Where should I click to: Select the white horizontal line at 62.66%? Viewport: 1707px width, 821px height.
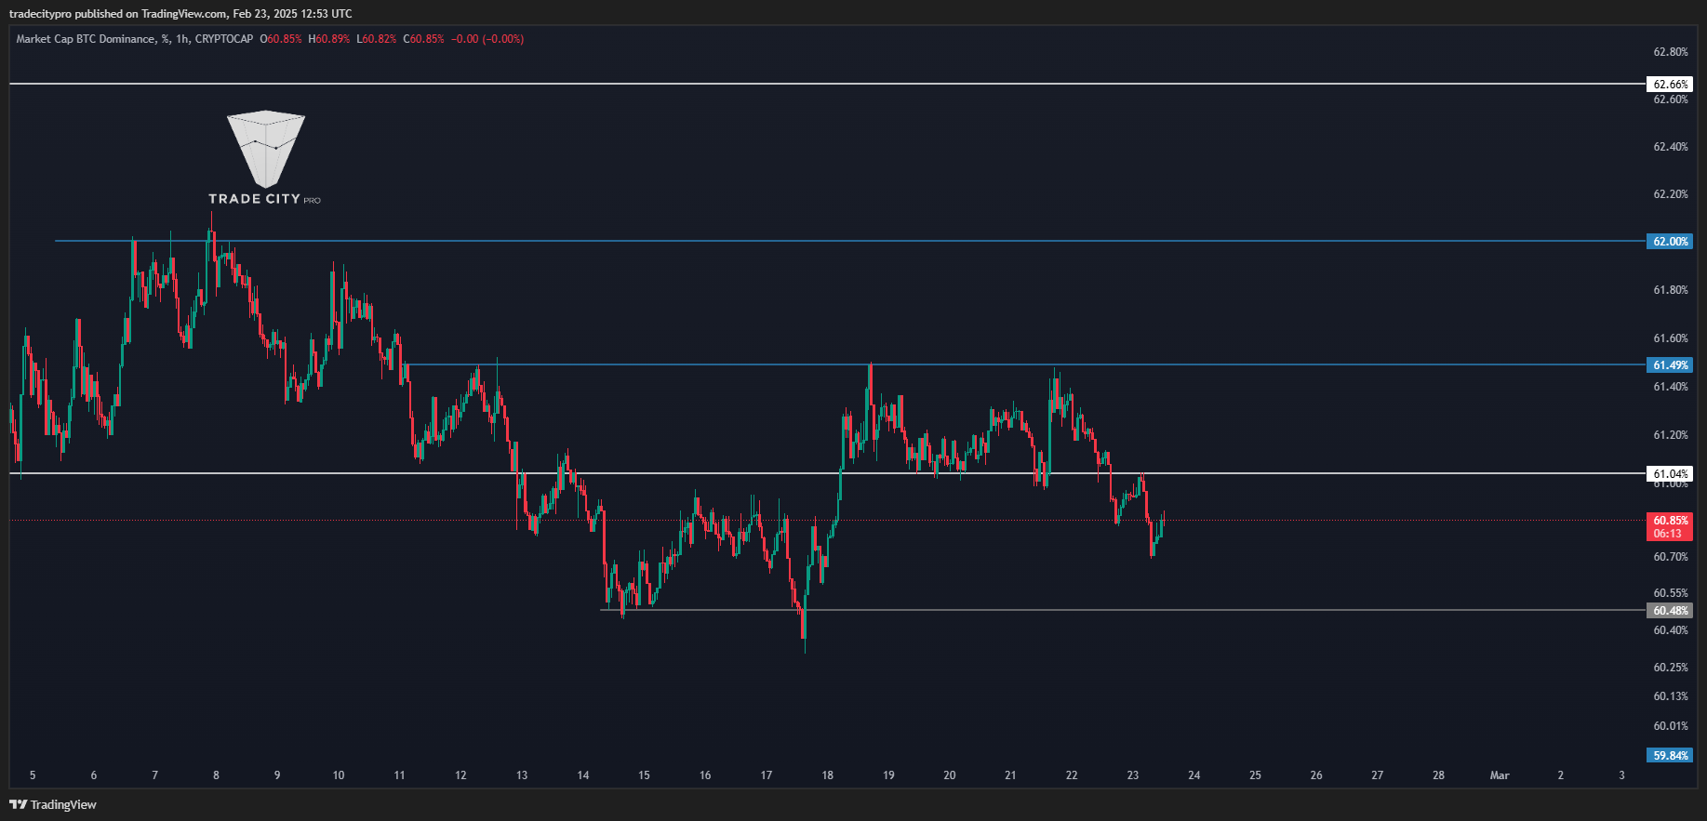827,84
